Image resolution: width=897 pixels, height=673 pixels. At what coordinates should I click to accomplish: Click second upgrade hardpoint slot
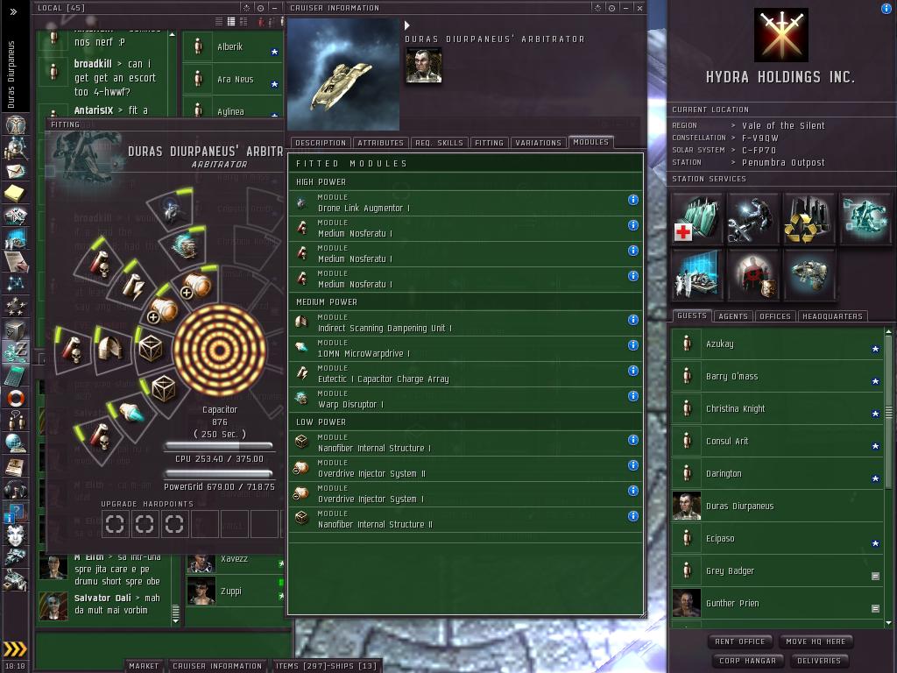[x=145, y=524]
